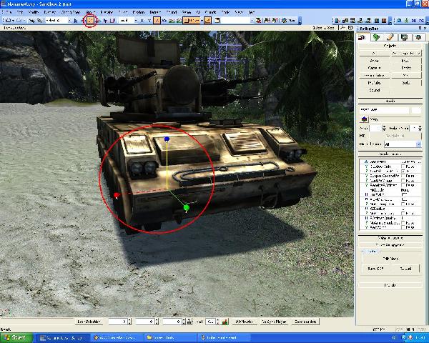Viewport: 429px width, 343px height.
Task: Click the red X-axis gizmo handle
Action: tap(117, 195)
